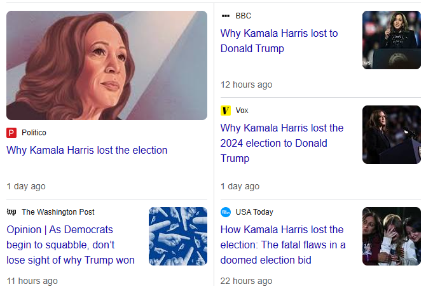This screenshot has height=296, width=433.
Task: Read the Opinion piece on Democrats squabbling
Action: tap(71, 245)
